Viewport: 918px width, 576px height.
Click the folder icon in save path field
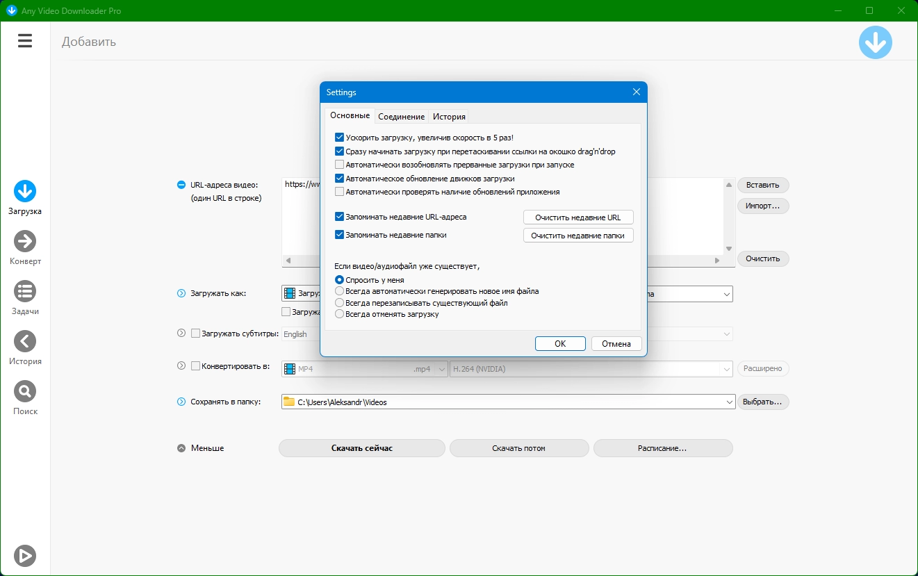pos(289,402)
